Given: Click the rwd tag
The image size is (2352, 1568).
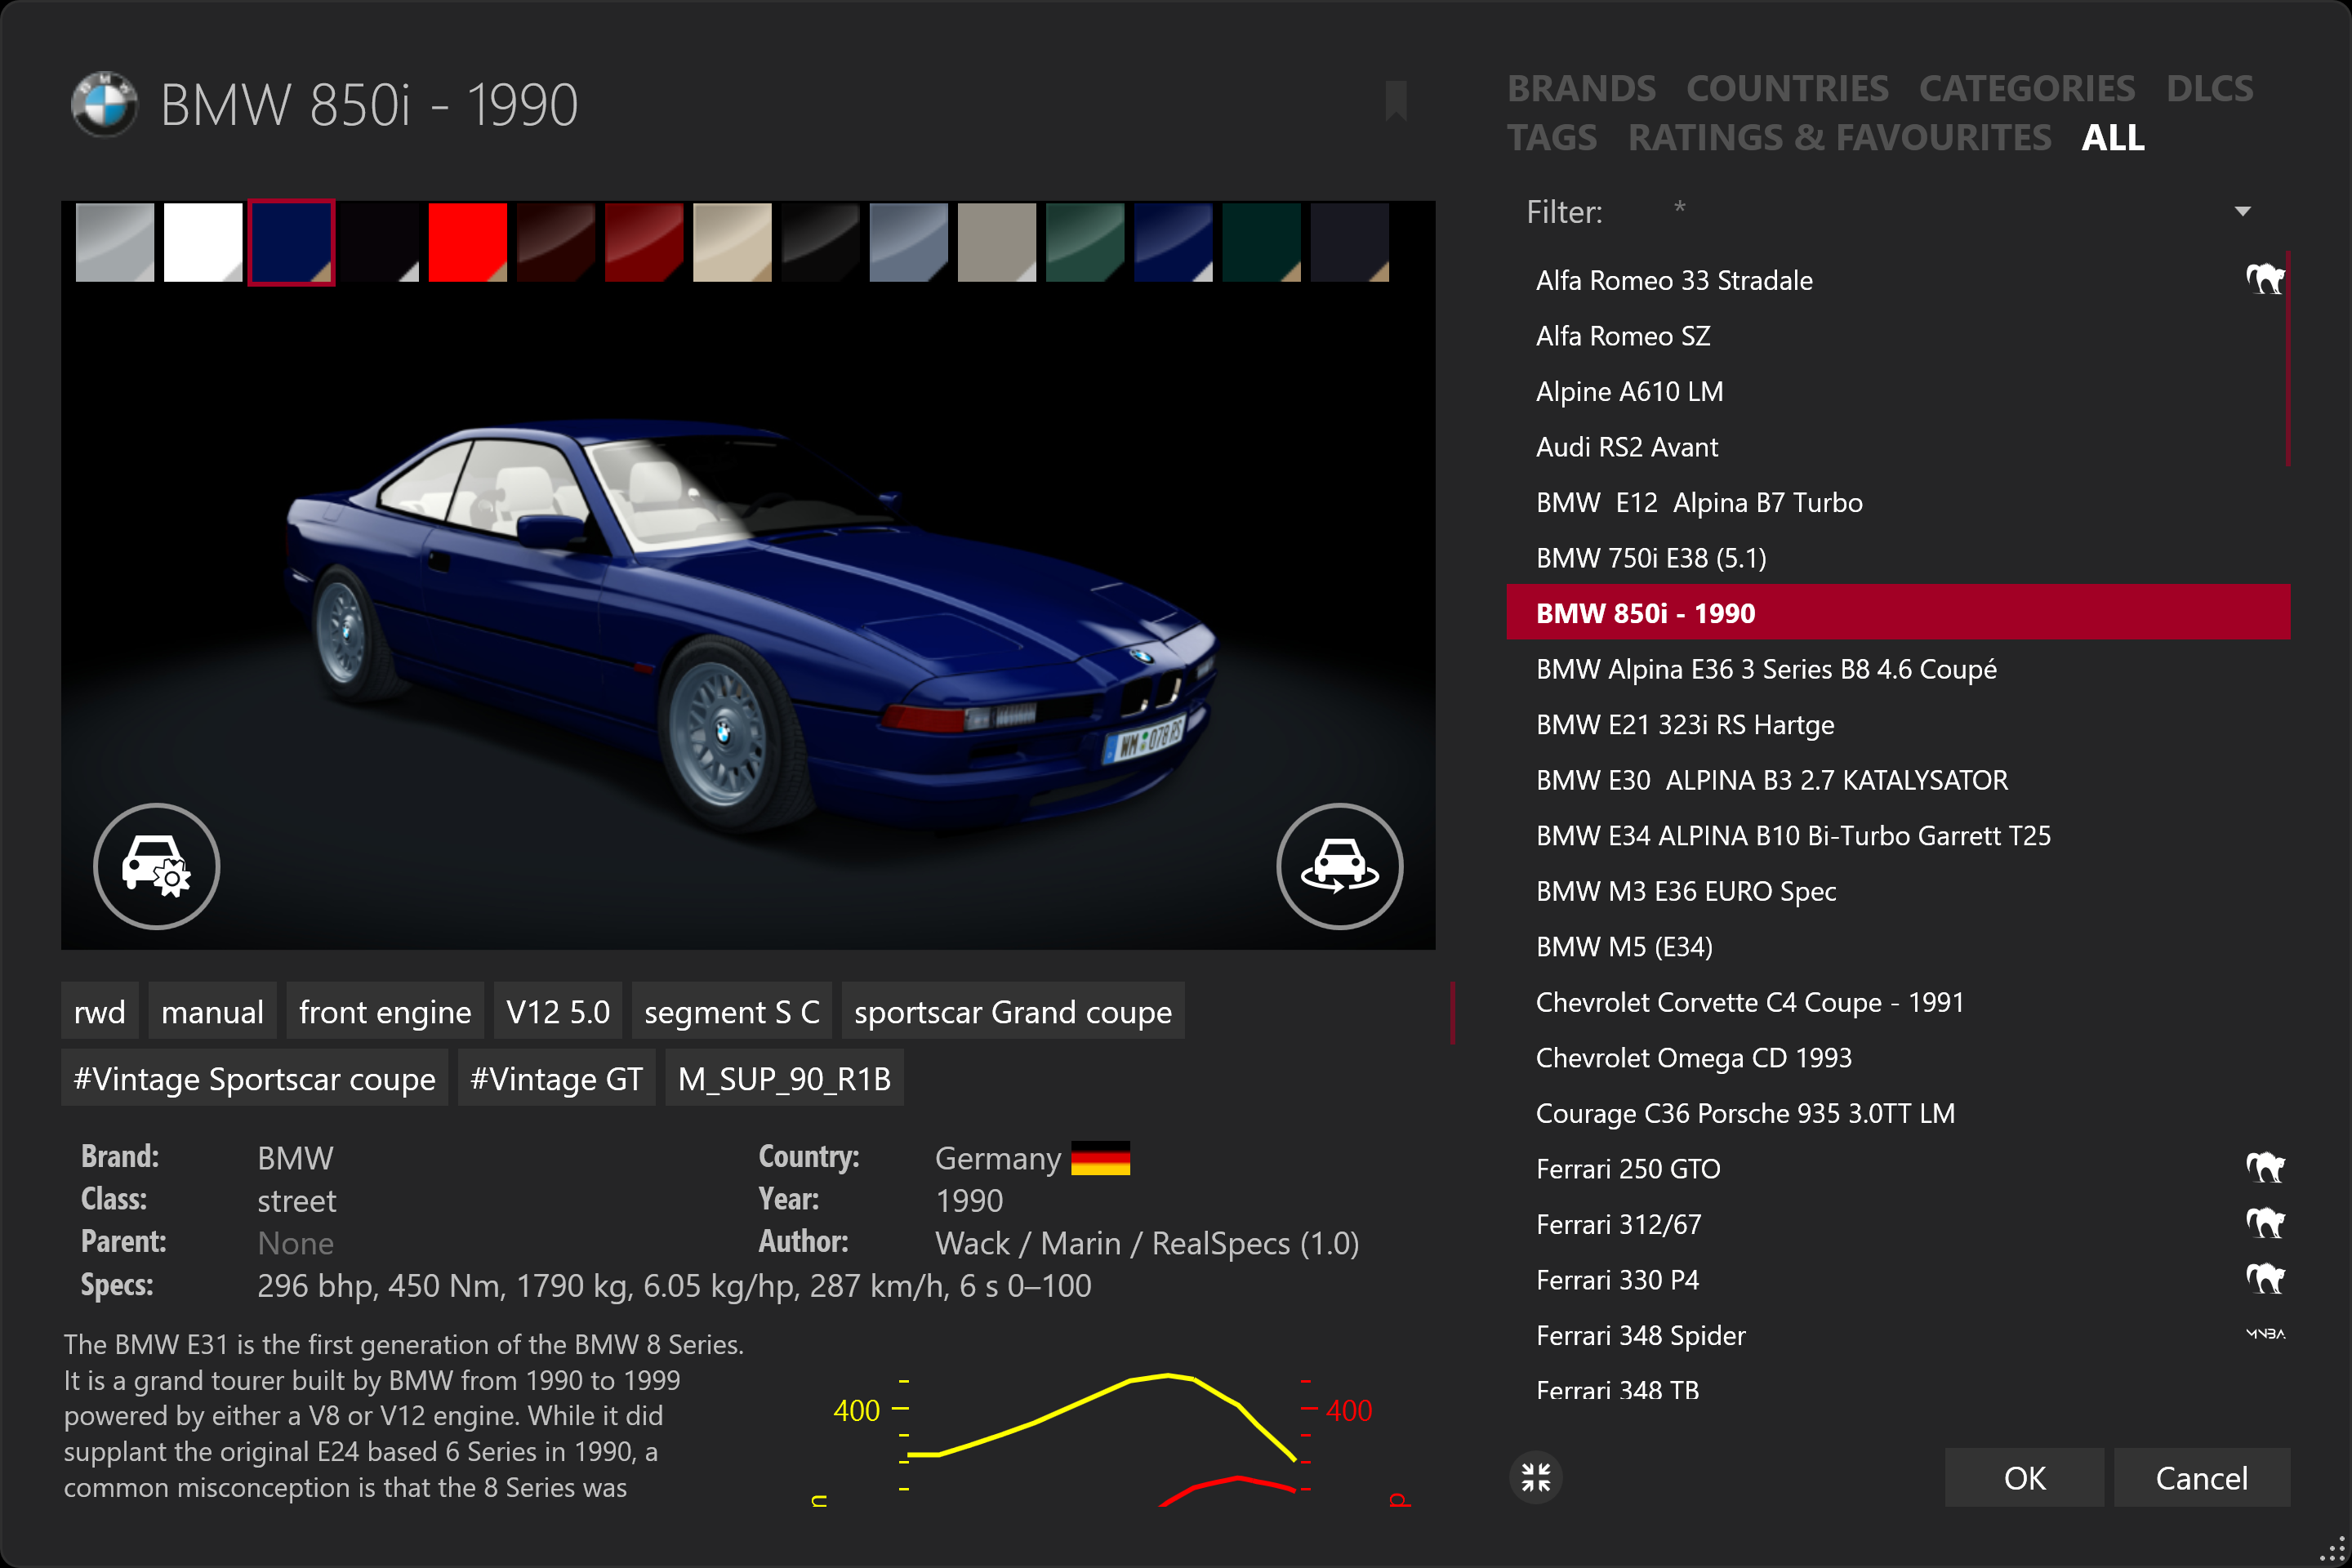Looking at the screenshot, I should (x=100, y=1011).
